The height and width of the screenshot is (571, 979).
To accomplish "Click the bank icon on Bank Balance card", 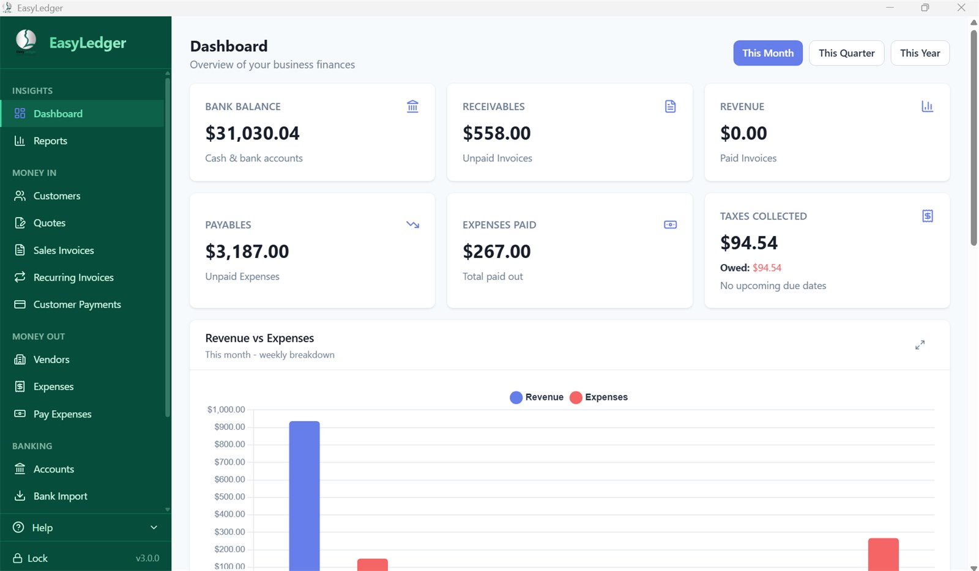I will (x=413, y=106).
